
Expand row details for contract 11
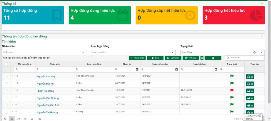[x=12, y=90]
